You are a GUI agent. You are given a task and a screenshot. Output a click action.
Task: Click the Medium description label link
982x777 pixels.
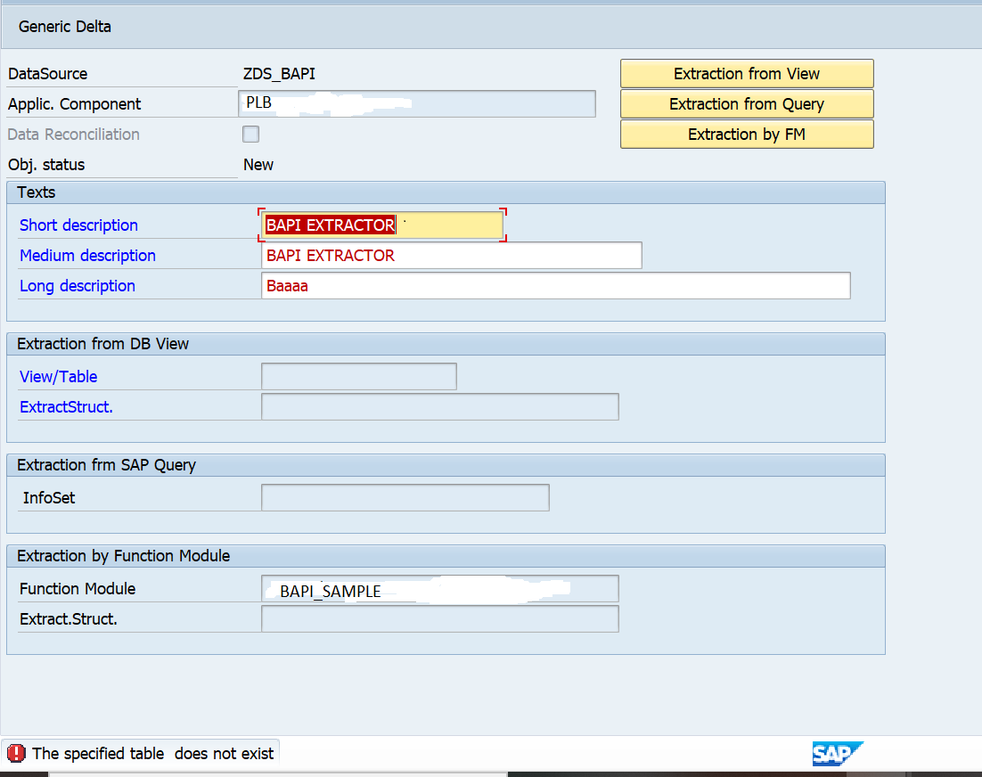coord(87,256)
